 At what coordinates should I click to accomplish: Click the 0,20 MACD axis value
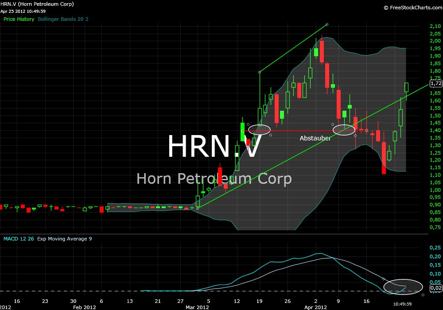[x=435, y=256]
